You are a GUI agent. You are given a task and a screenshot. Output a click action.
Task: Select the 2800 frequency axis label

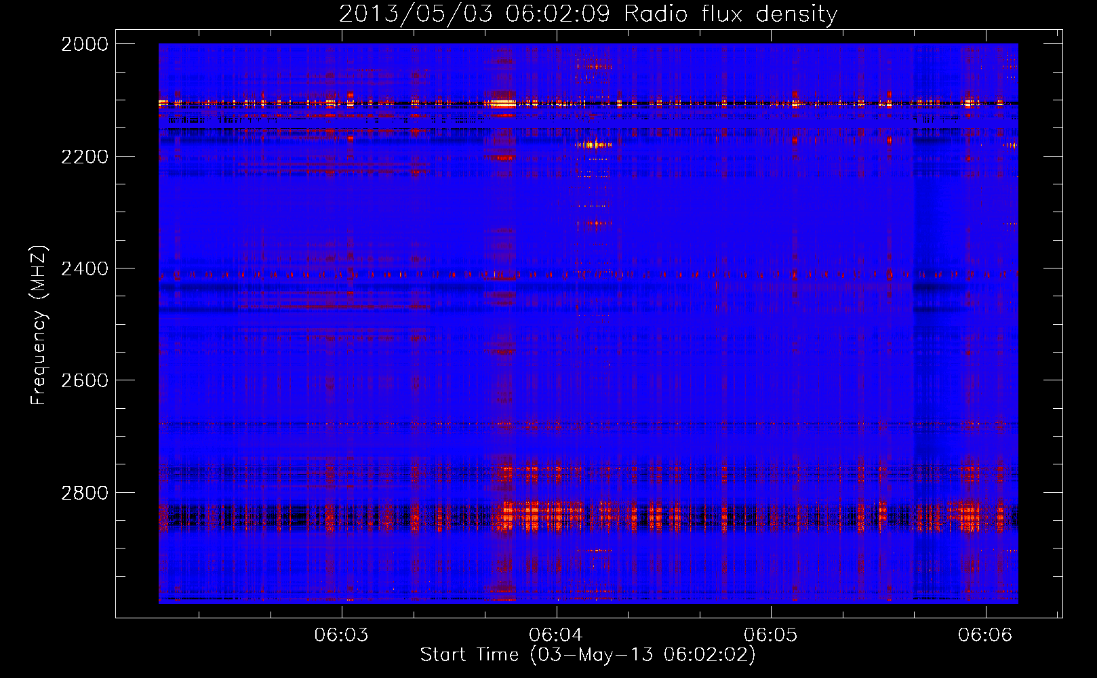click(x=85, y=493)
